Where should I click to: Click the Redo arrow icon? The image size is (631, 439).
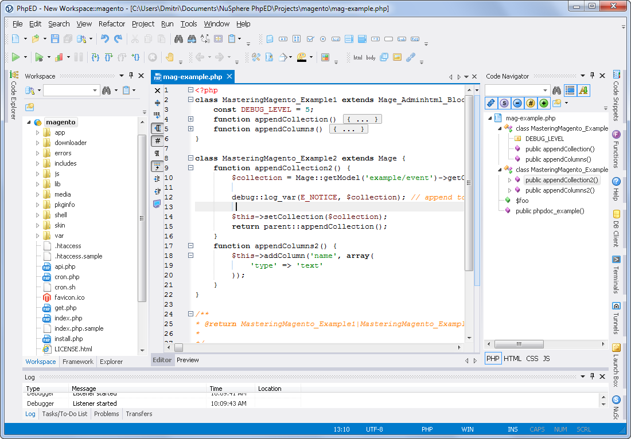(118, 39)
